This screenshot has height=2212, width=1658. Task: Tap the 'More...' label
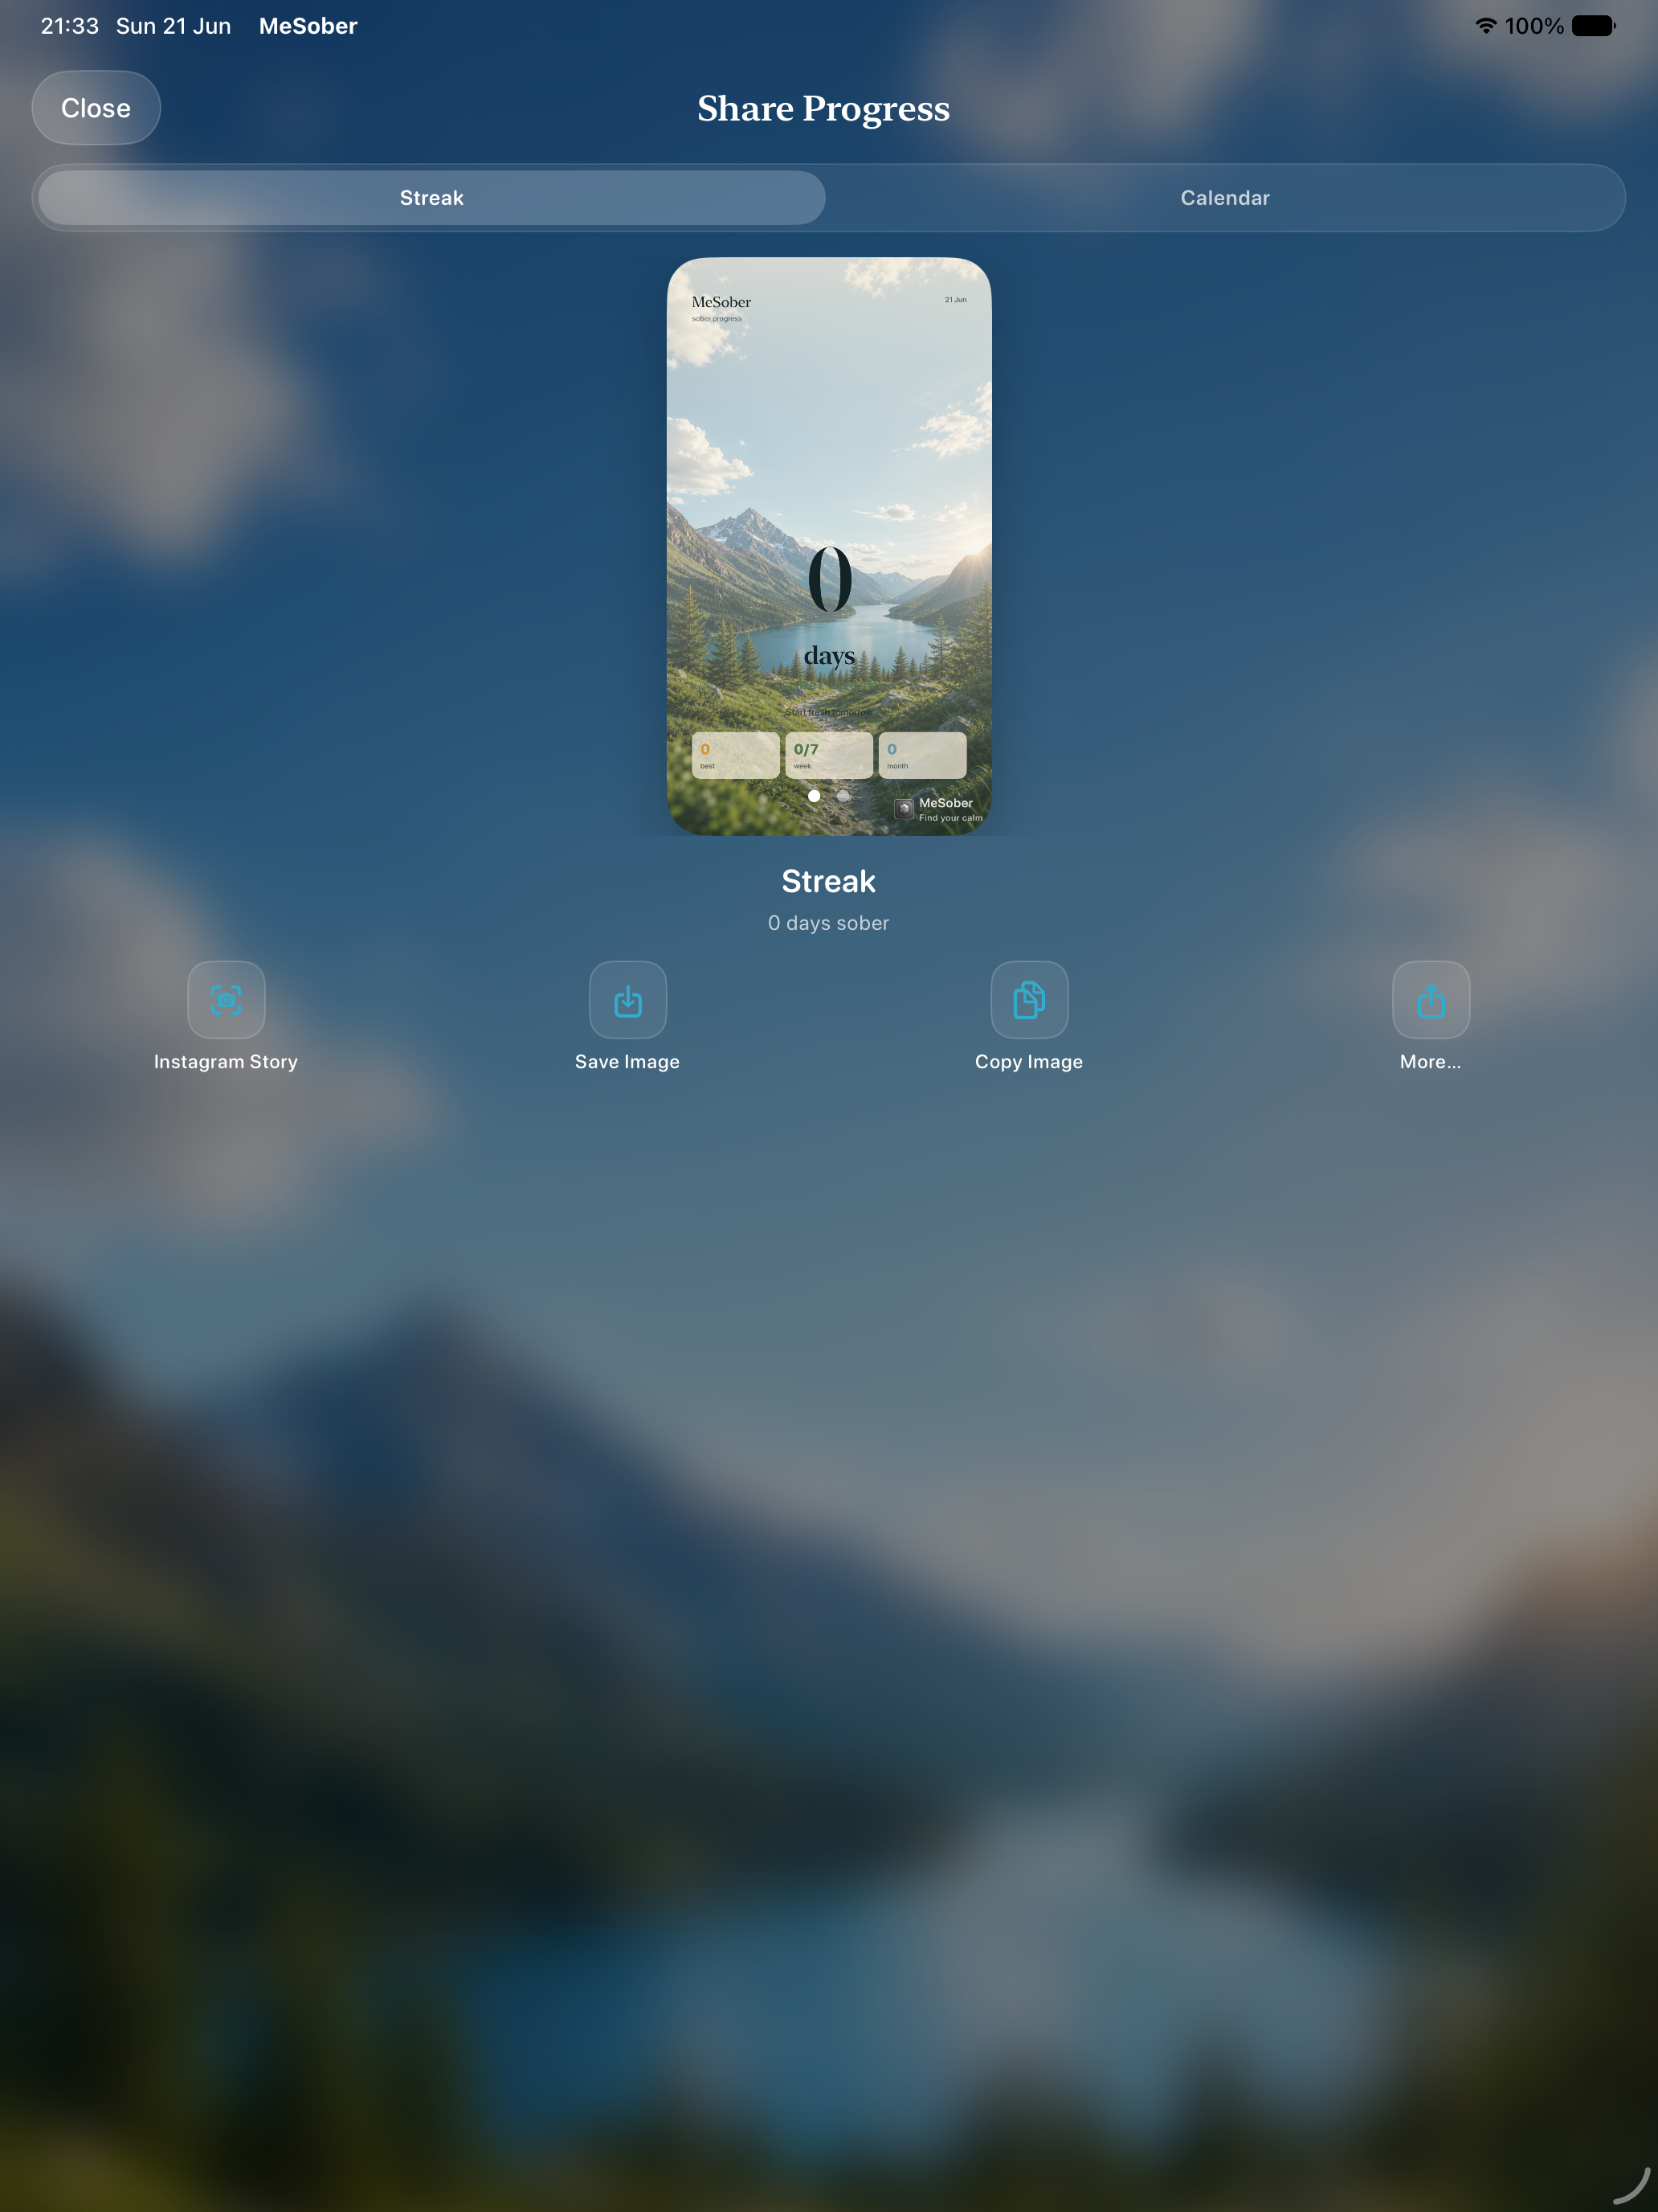point(1431,1062)
